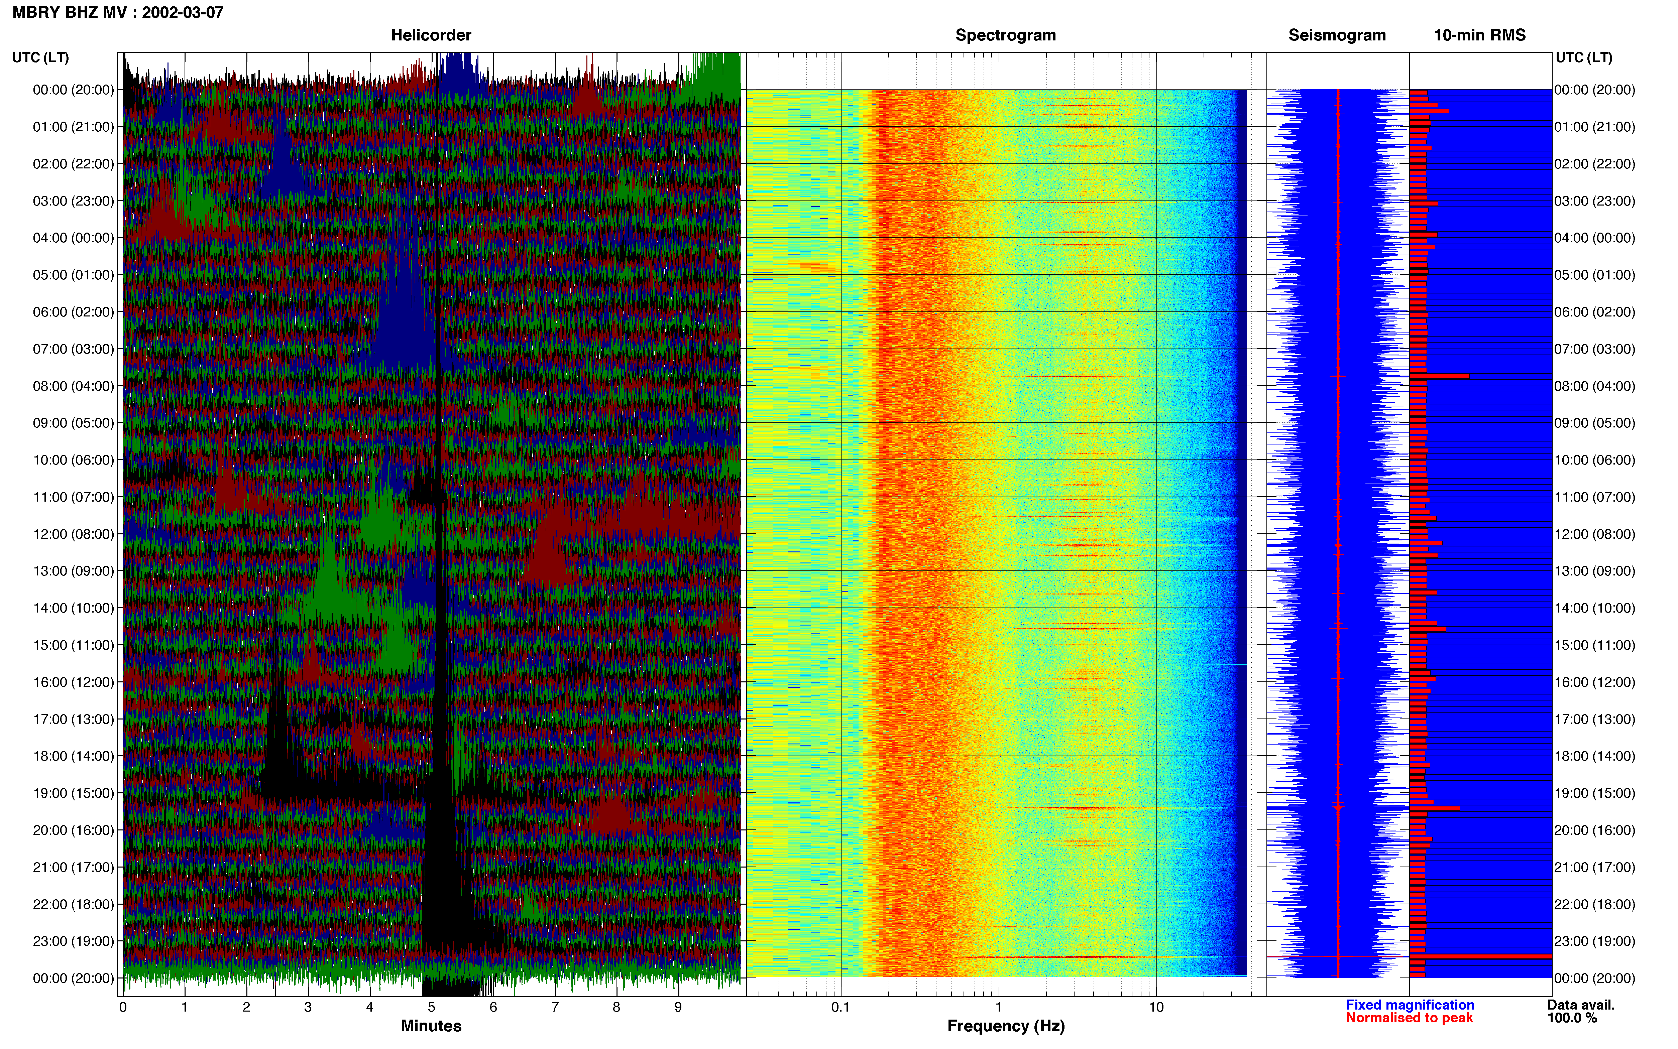Click the 'Helicorder' panel heading
The width and height of the screenshot is (1678, 1049).
[x=431, y=35]
